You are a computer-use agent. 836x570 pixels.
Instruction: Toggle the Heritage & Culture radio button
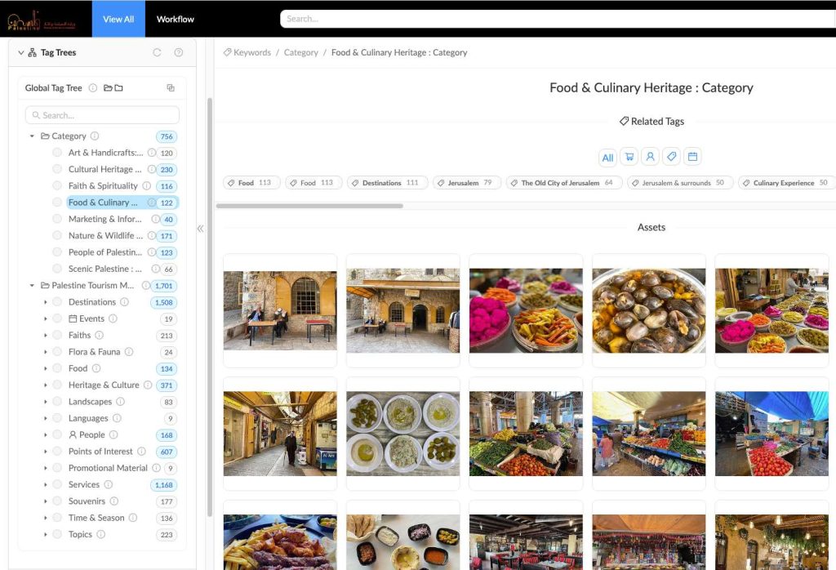[57, 385]
